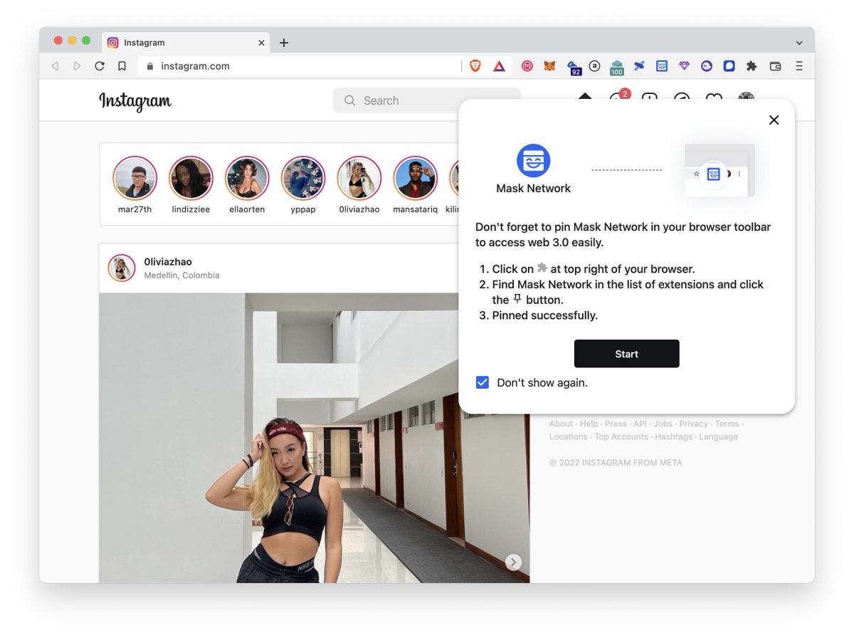Open the Hashtags footer link
This screenshot has width=854, height=635.
(x=673, y=437)
